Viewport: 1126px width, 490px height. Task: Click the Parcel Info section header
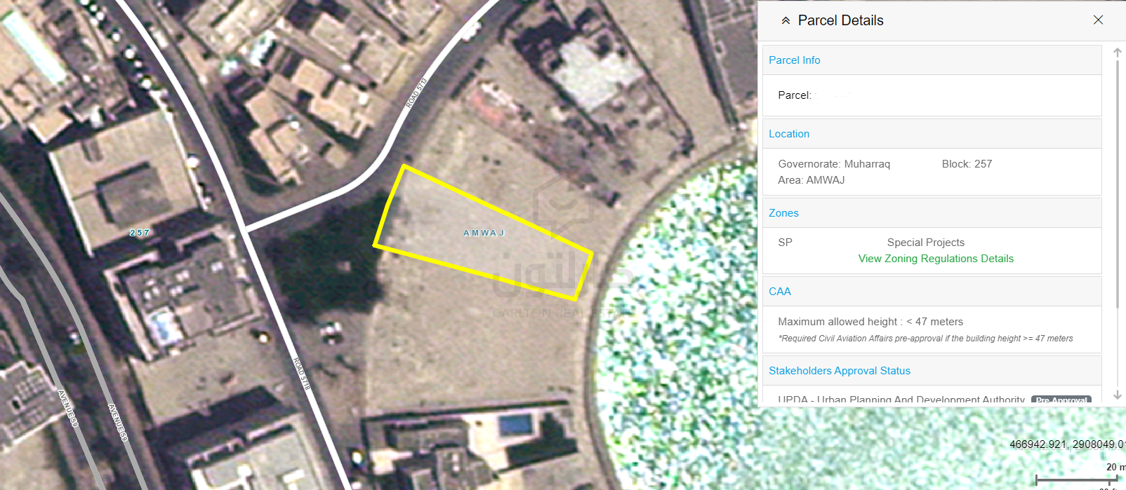[x=932, y=60]
